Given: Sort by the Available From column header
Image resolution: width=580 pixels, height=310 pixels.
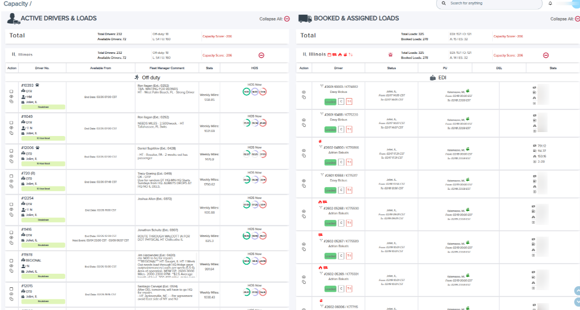Looking at the screenshot, I should (x=101, y=68).
